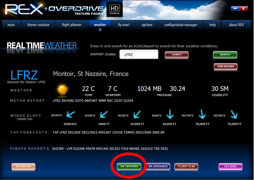Click the 39,000 FT wind arrow
The height and width of the screenshot is (180, 254).
234,114
